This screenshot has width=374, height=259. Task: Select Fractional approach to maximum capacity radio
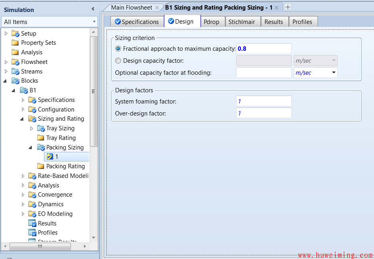(118, 49)
